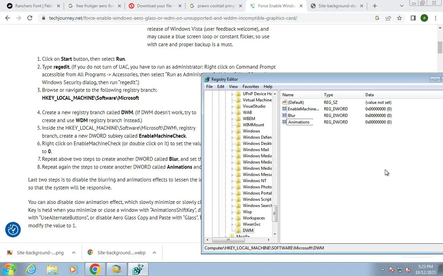Open the File menu in Registry Editor

(209, 87)
